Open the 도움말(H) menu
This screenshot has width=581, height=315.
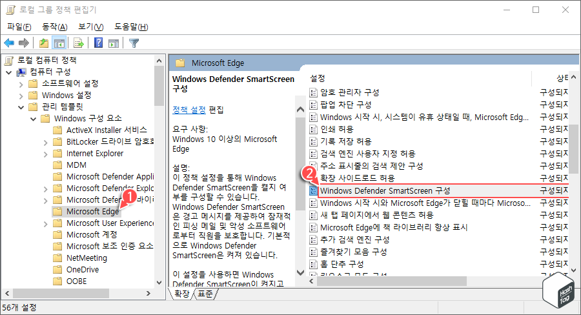coord(131,26)
